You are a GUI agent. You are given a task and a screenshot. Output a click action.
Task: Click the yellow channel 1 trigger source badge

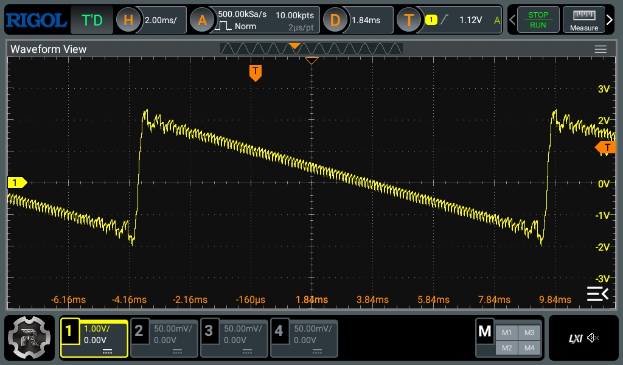[431, 19]
